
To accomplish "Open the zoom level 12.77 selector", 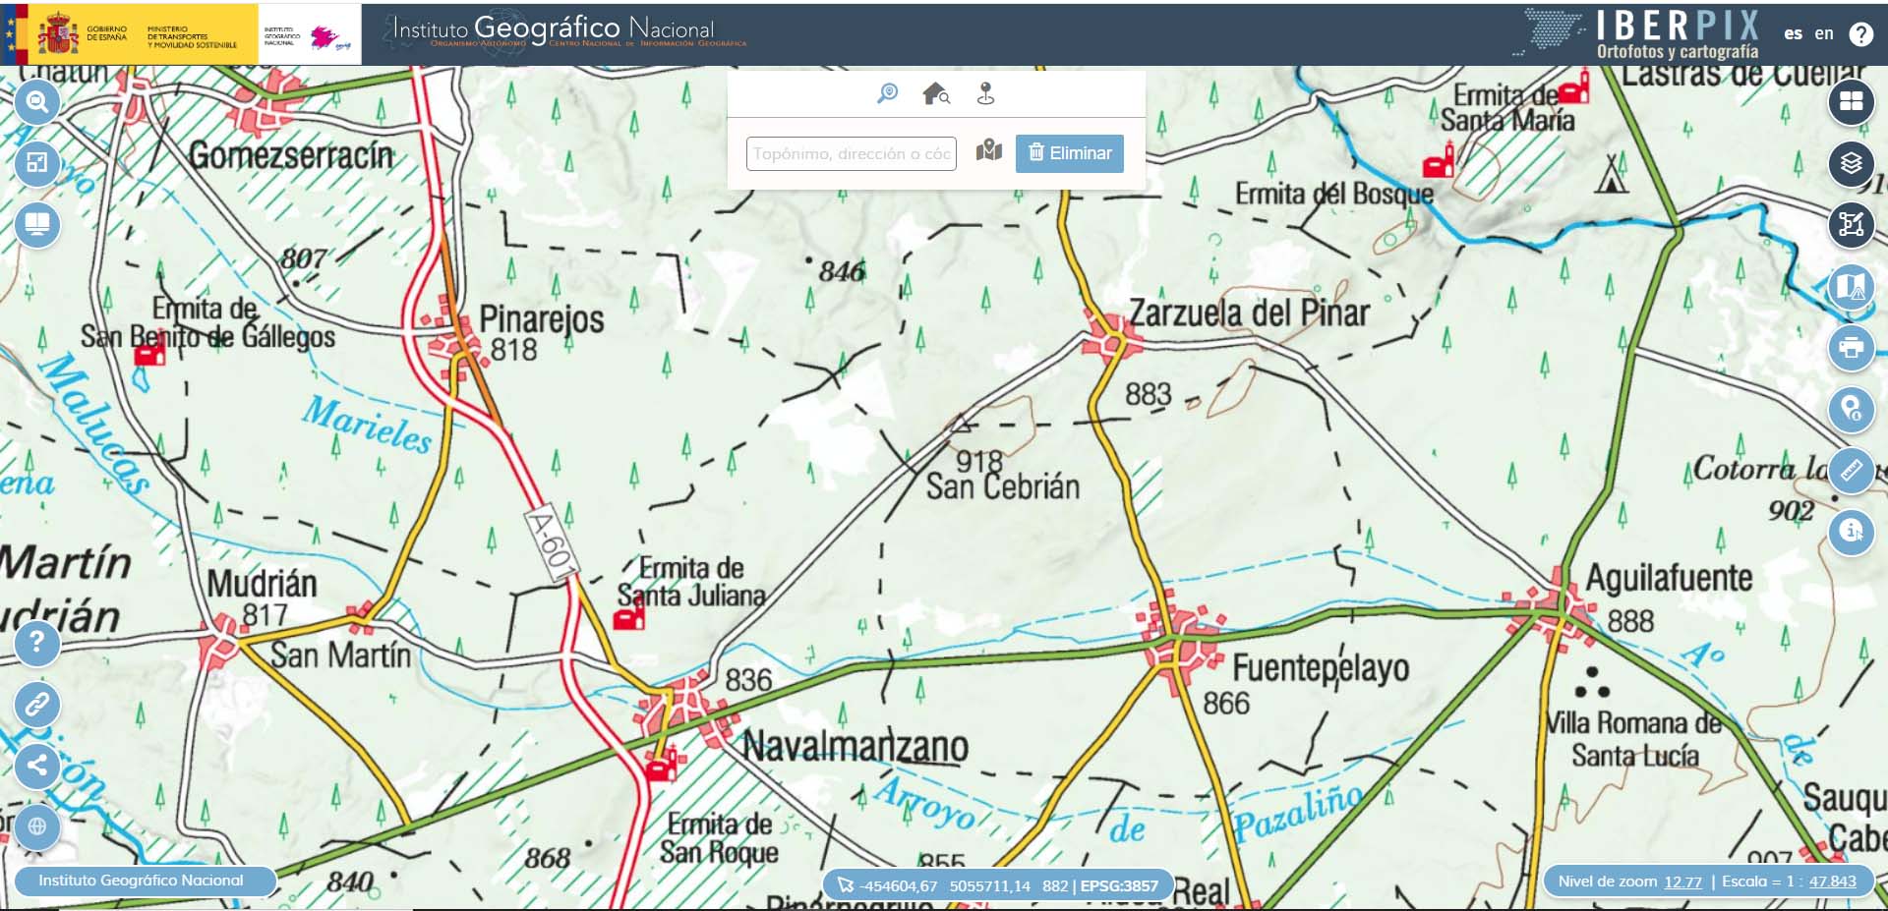I will click(1681, 882).
